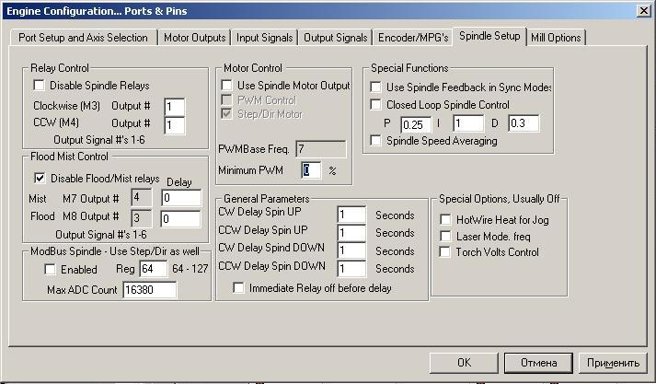Click the Spindle Setup tab

tap(489, 36)
